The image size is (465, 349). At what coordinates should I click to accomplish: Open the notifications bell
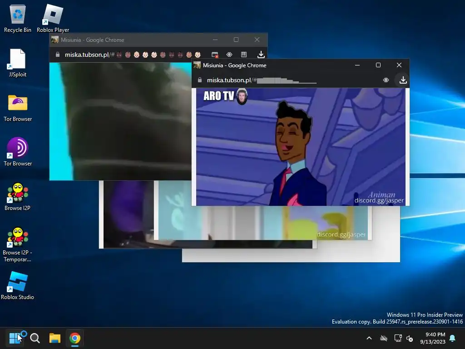pos(453,338)
